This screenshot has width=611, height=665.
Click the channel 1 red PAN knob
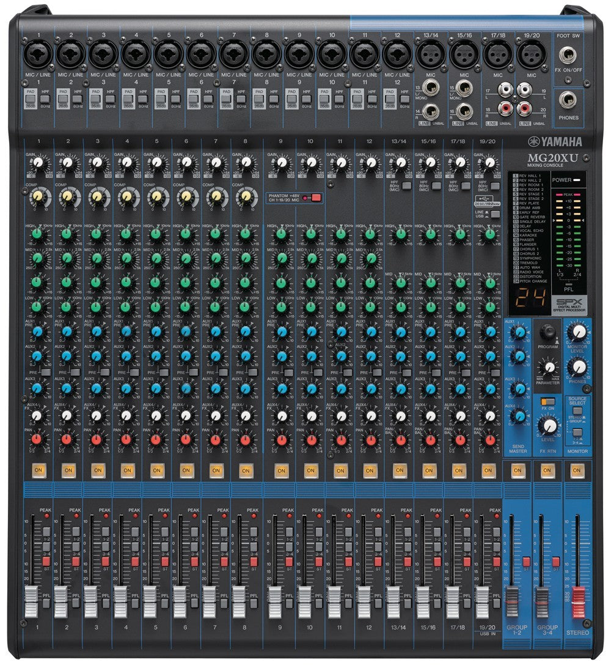coord(37,439)
